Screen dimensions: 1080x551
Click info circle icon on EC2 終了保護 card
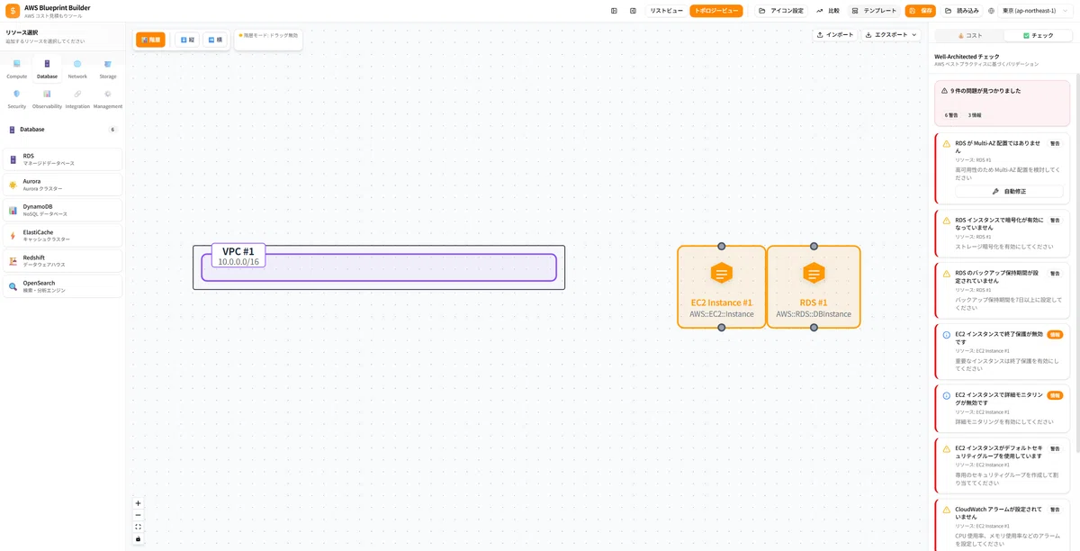click(946, 335)
